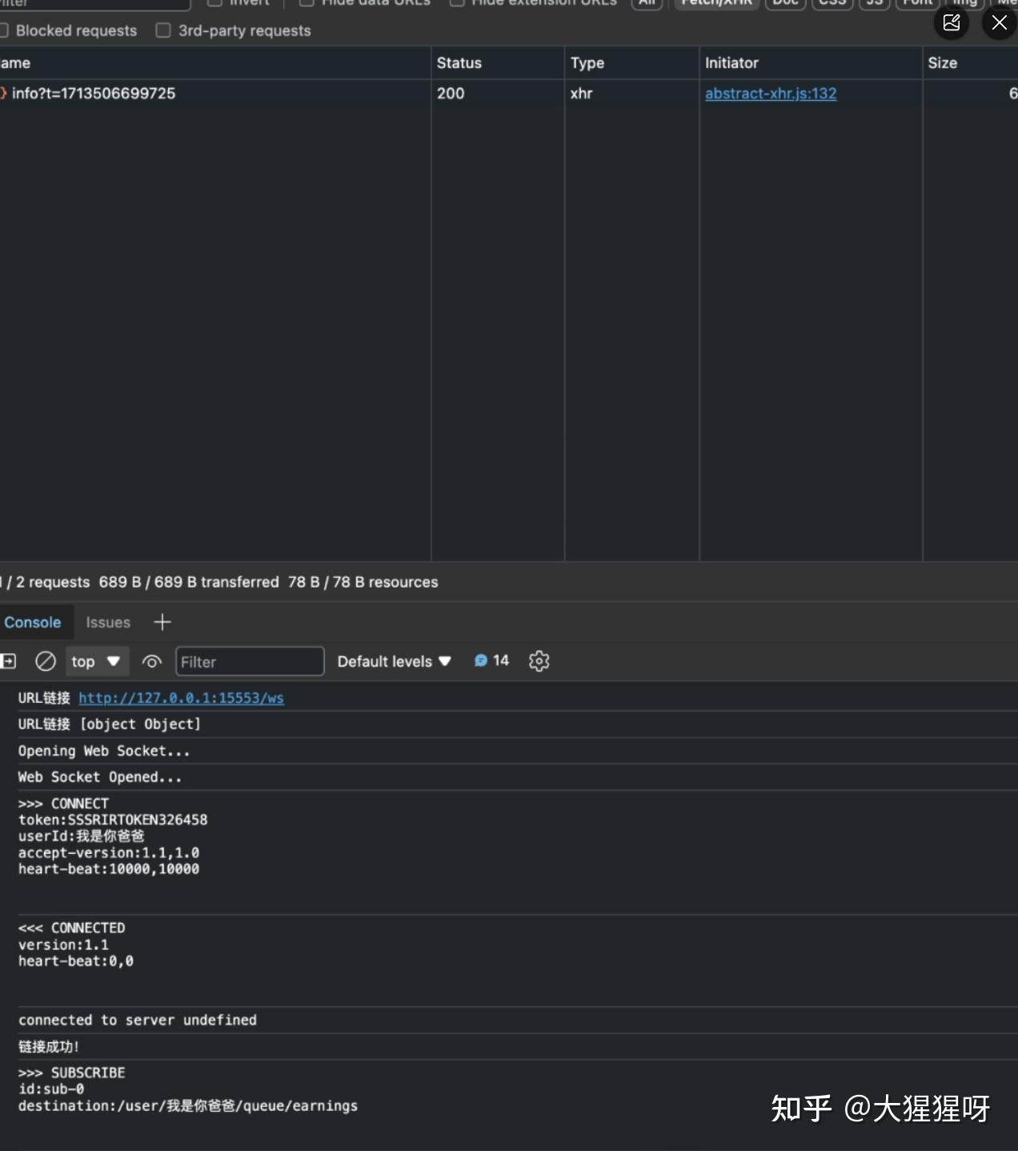Screen dimensions: 1018x1151
Task: Create a live expression with the eye icon
Action: coord(151,661)
